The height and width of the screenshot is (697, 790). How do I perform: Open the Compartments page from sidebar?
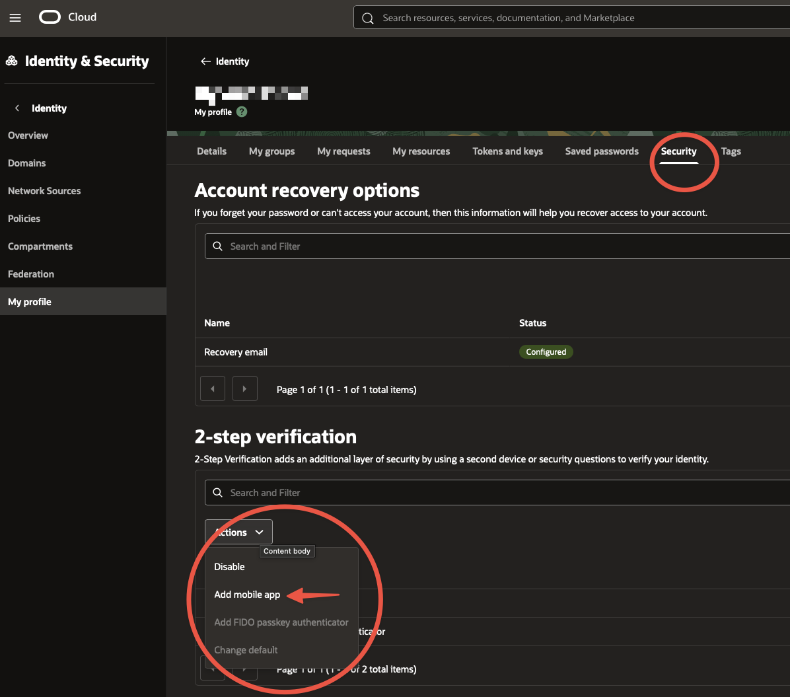coord(40,246)
